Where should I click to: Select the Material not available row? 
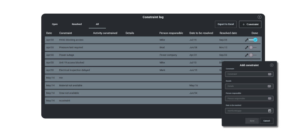tap(133, 85)
